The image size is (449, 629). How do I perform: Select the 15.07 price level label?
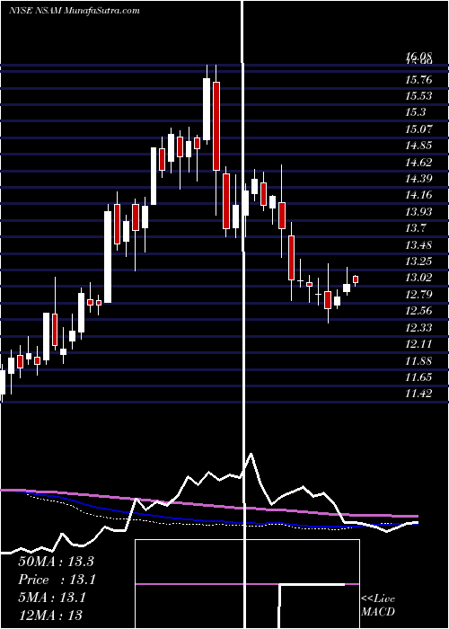tap(419, 129)
